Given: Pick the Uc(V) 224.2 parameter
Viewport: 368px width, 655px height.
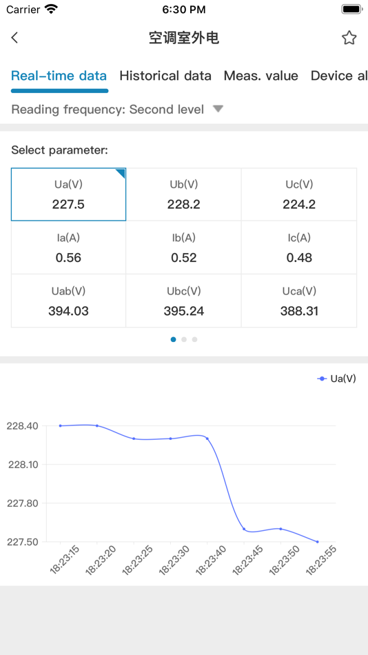Looking at the screenshot, I should tap(299, 194).
